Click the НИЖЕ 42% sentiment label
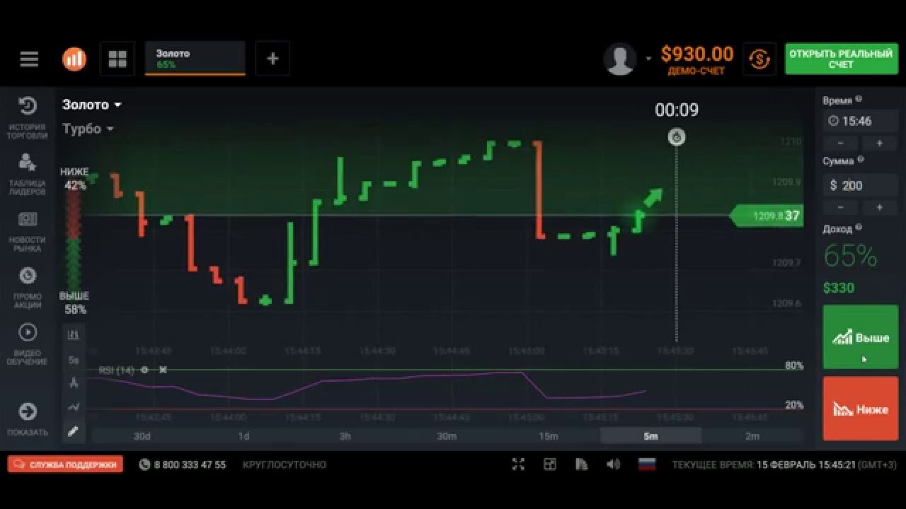 pos(74,179)
